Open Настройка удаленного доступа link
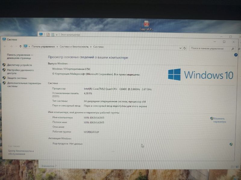This screenshot has width=241, height=180. click(20, 72)
